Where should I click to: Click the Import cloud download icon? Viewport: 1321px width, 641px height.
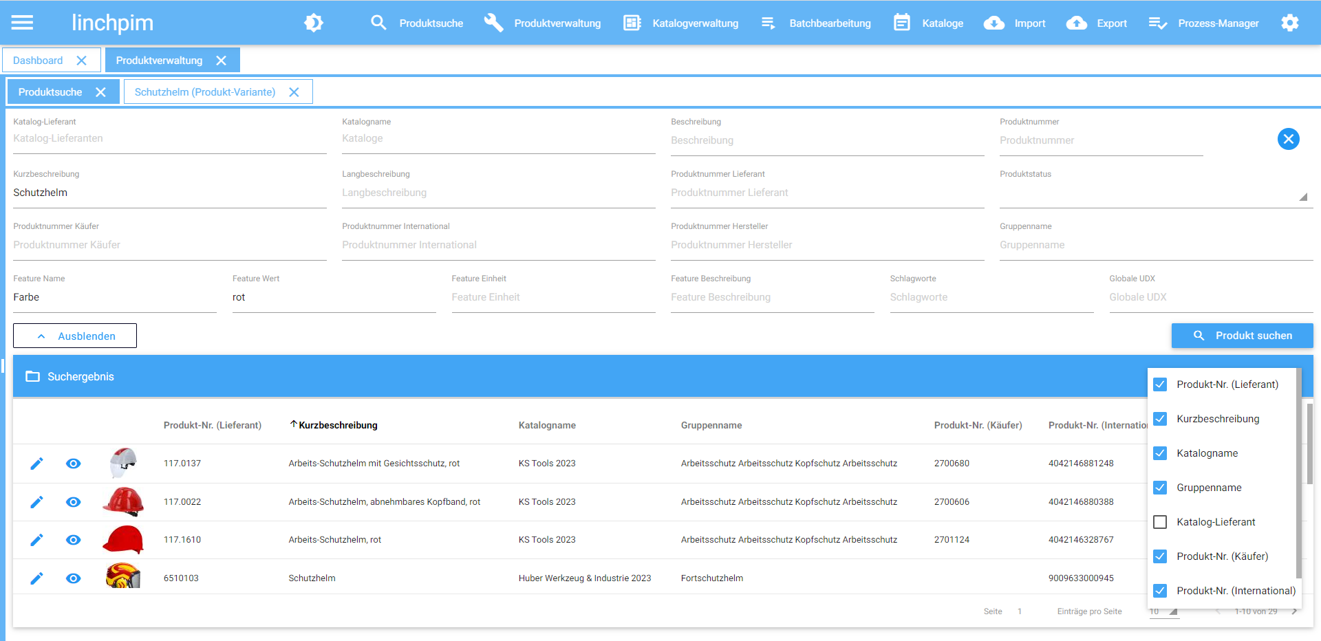994,23
